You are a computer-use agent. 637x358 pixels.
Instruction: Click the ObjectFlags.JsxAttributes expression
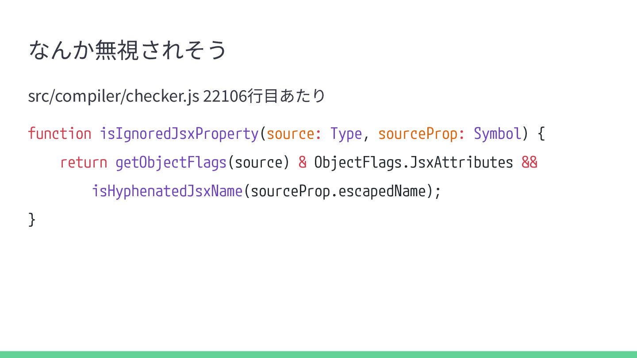[x=414, y=163]
